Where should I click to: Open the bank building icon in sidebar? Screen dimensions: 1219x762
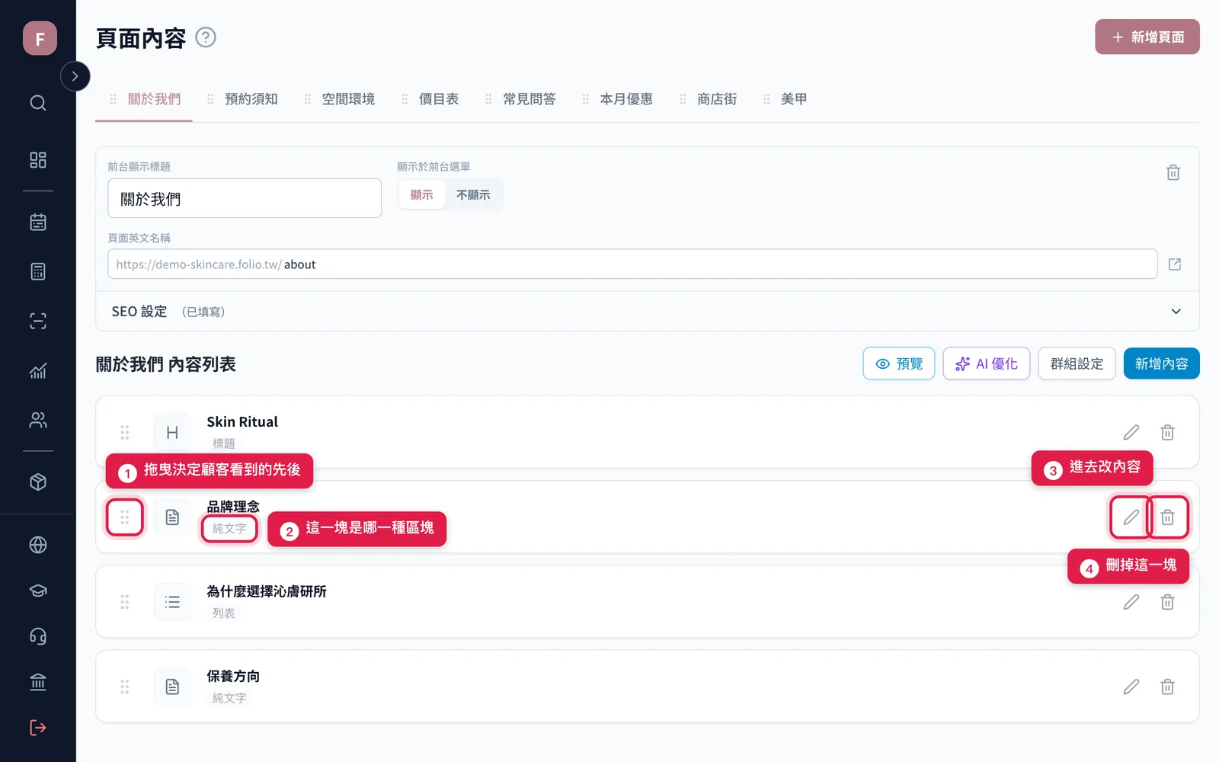coord(38,682)
